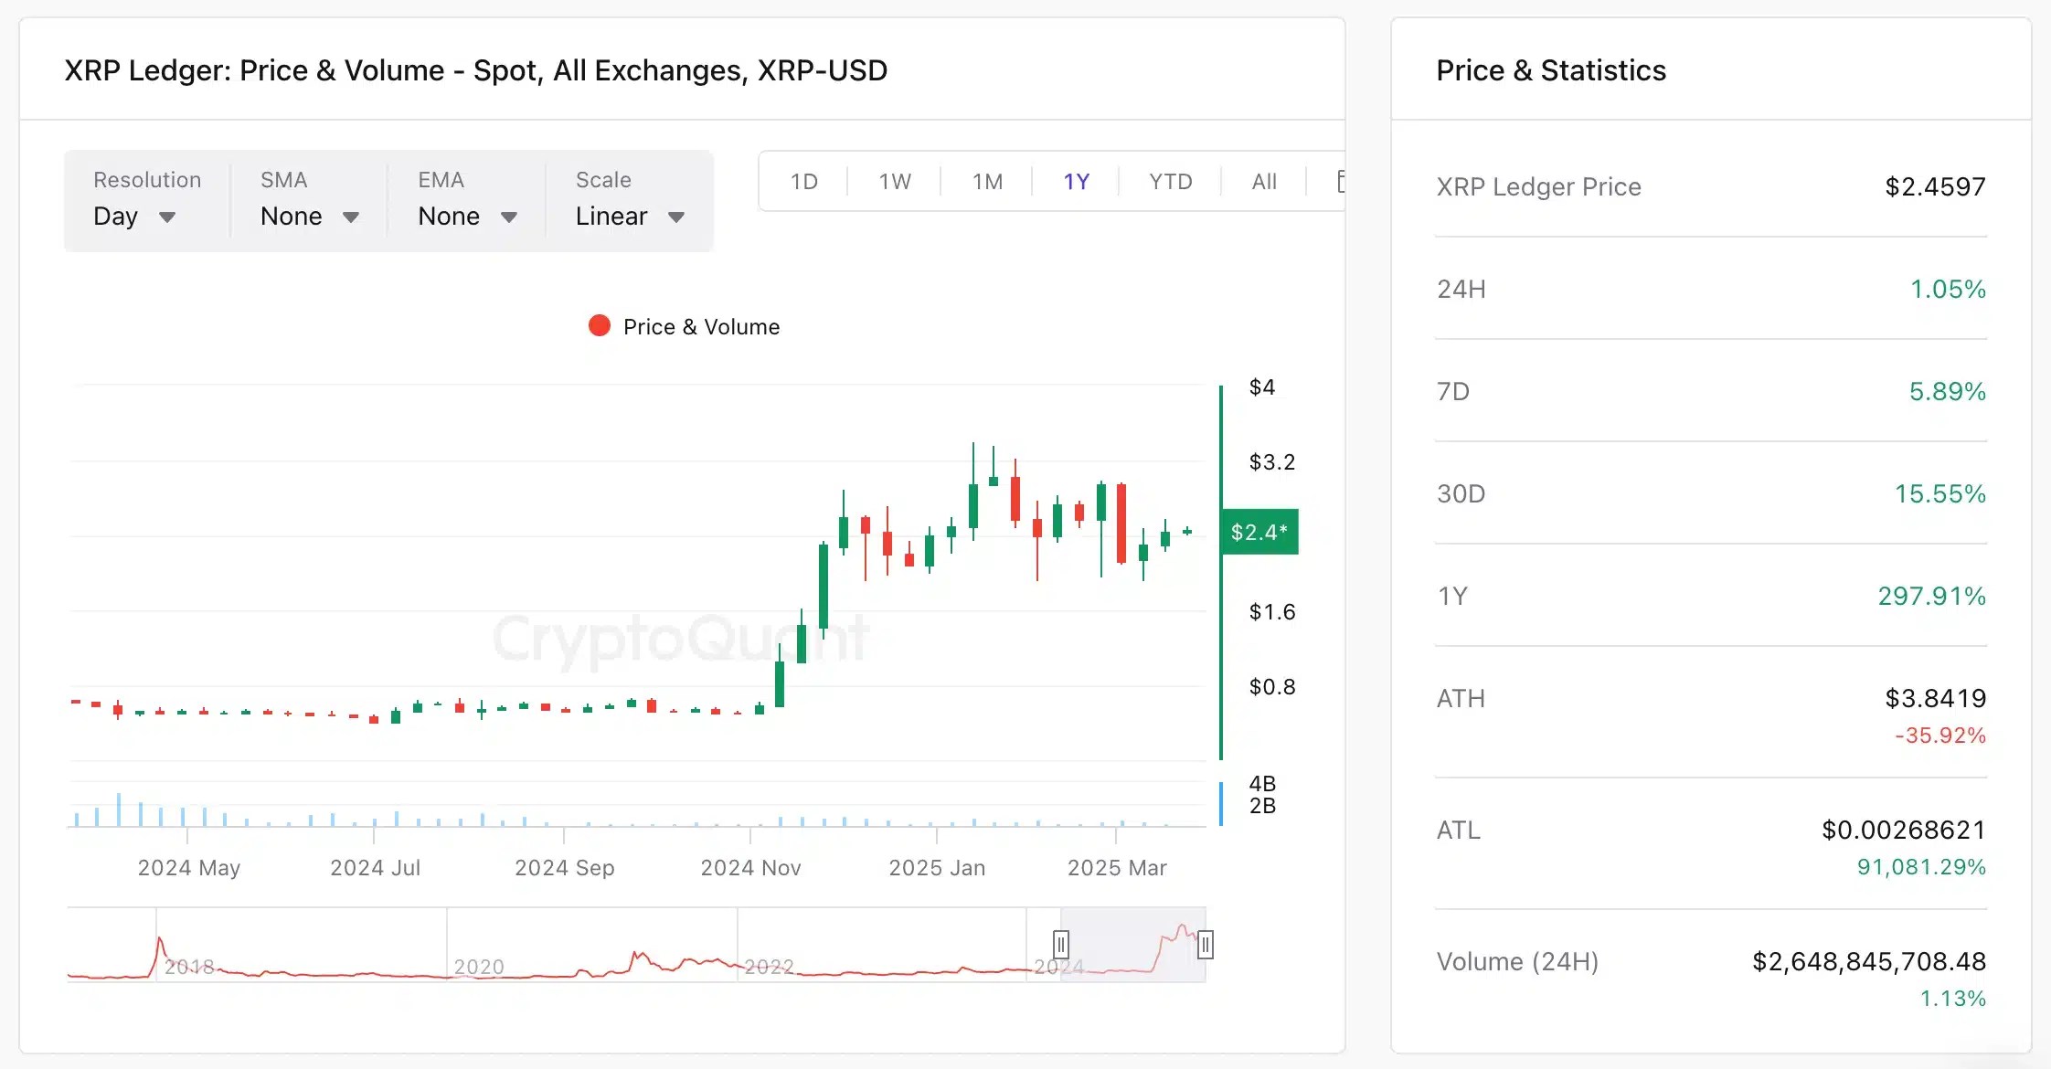Open the Resolution dropdown showing Day
Image resolution: width=2051 pixels, height=1069 pixels.
coord(136,217)
